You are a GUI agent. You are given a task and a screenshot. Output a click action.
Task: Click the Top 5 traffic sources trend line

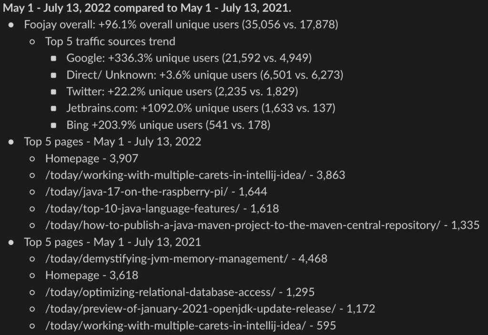110,42
